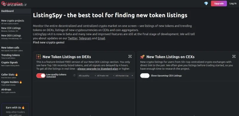This screenshot has height=116, width=239.
Task: Disable the Low quality tokens removed toggle
Action: coord(41,76)
